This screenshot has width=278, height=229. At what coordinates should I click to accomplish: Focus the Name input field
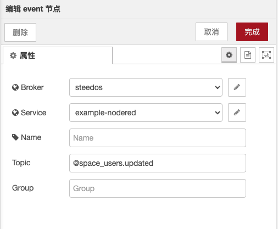click(158, 138)
